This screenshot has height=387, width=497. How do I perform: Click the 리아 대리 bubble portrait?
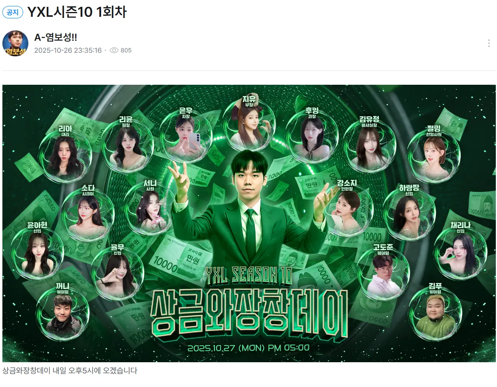67,156
